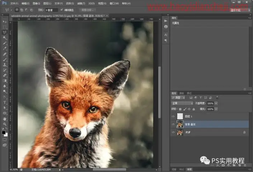Viewport: 253px width, 172px height.
Task: Open the Info panel icon
Action: pos(166,27)
